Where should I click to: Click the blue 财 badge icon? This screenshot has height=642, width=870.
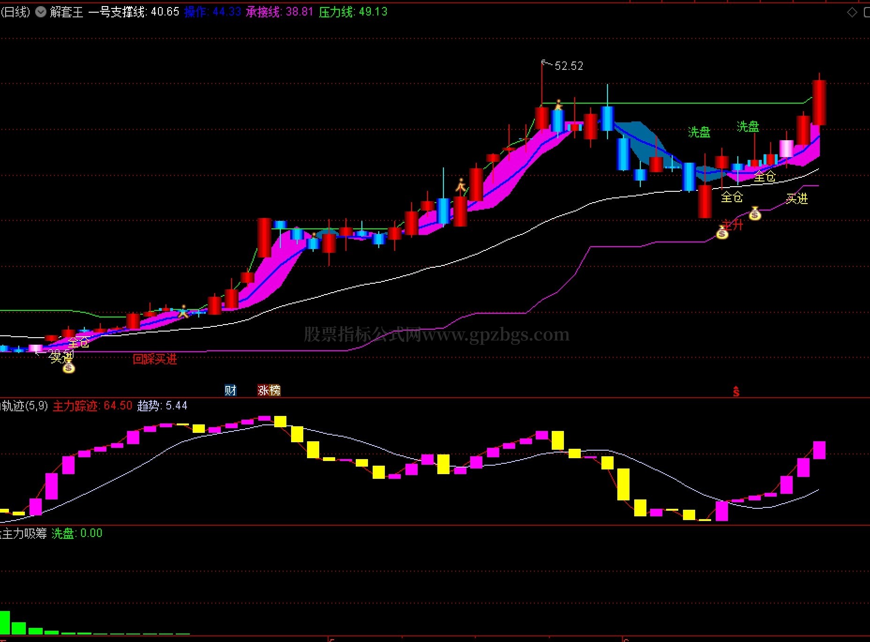tap(230, 390)
